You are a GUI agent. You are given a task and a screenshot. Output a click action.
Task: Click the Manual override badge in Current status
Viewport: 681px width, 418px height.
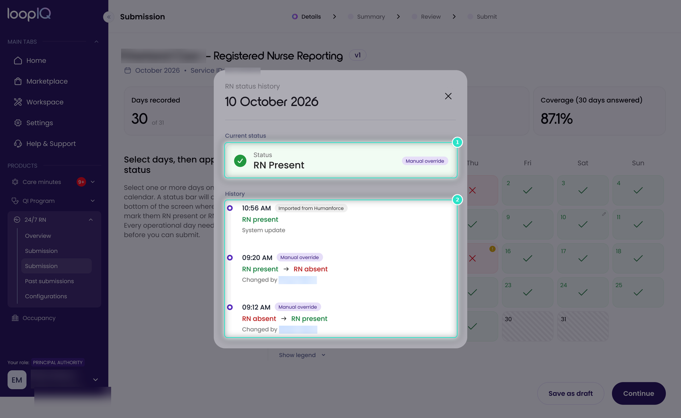click(425, 161)
